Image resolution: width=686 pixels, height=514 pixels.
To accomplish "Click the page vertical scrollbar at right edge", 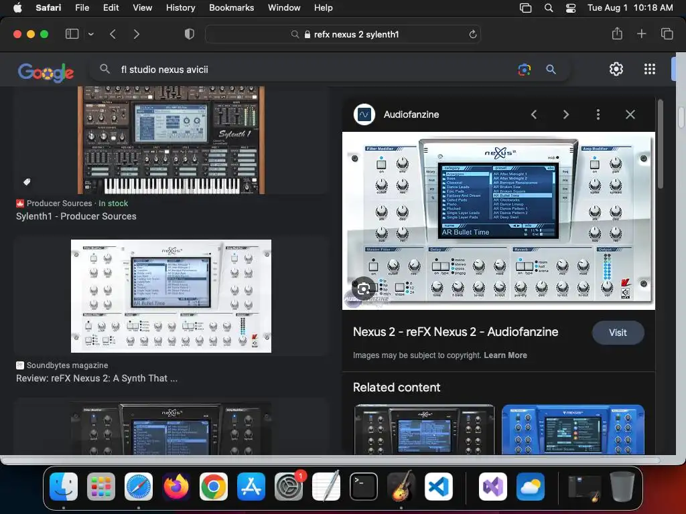I will click(x=681, y=117).
